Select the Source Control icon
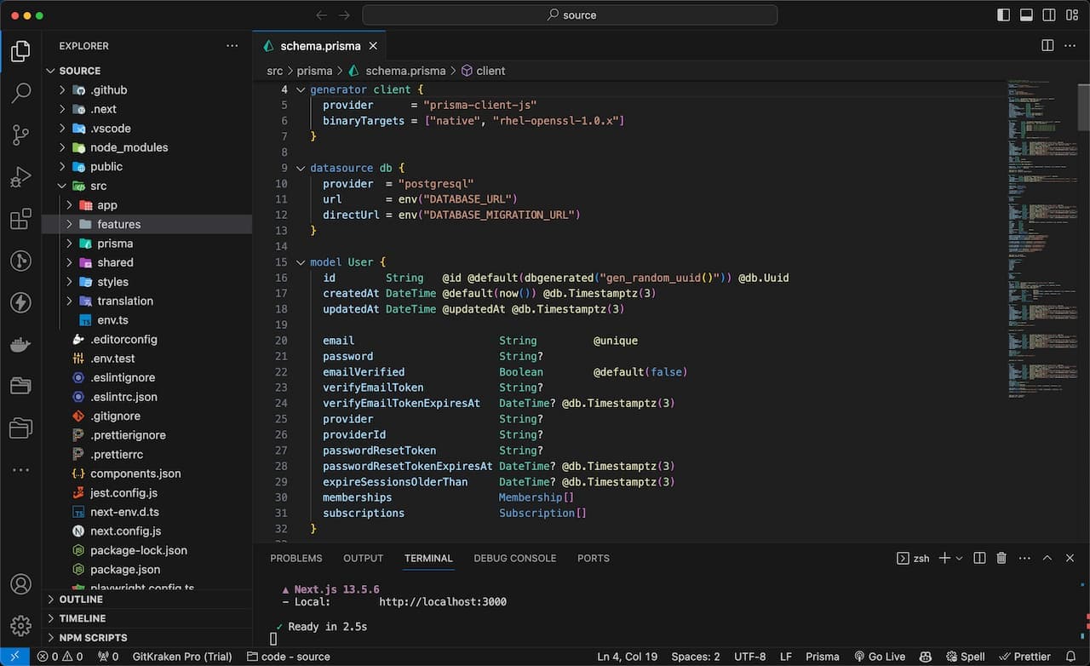 click(20, 135)
